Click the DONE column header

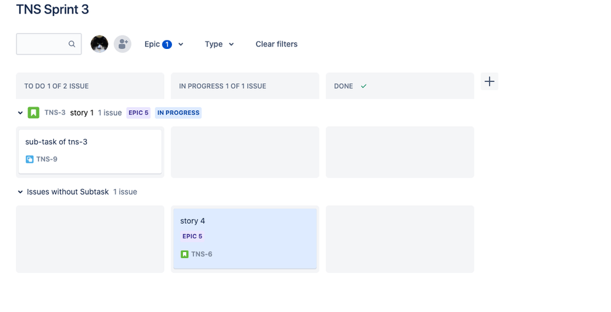400,86
